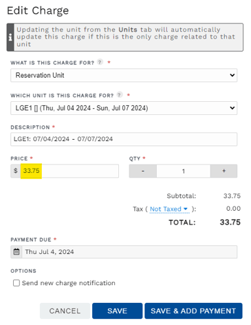Viewport: 251px width, 325px height.
Task: Open the 'Reservation Unit' charge type dropdown
Action: [124, 75]
